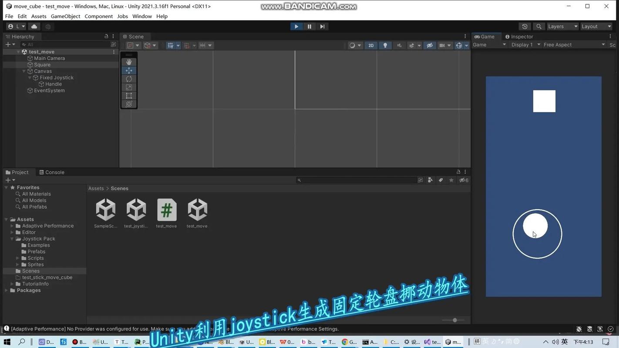Select the Rotate tool
Image resolution: width=619 pixels, height=348 pixels.
point(129,79)
